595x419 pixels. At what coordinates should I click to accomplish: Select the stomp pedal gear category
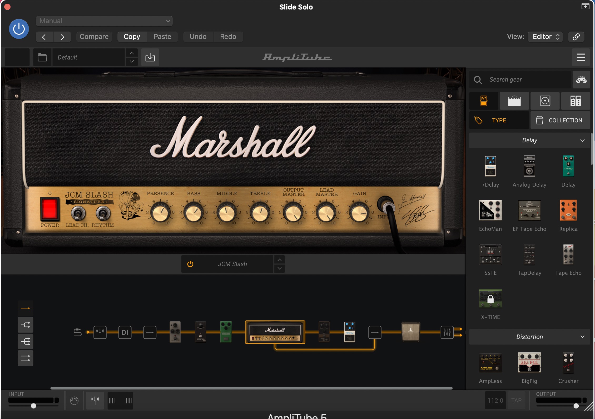click(484, 101)
